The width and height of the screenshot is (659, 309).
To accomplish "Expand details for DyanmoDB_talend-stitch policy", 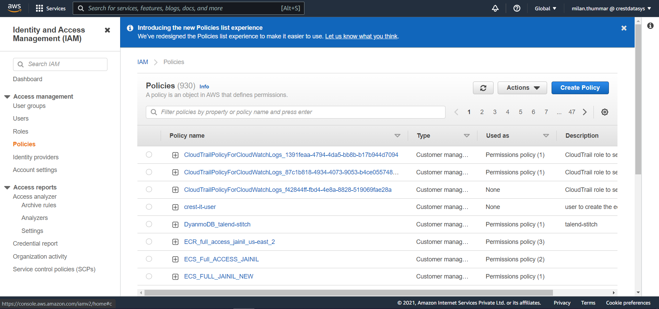I will (x=175, y=225).
